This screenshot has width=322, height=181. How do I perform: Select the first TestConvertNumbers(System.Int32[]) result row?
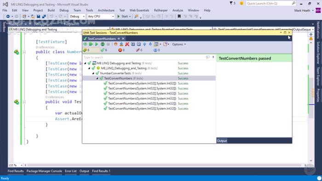[149, 83]
